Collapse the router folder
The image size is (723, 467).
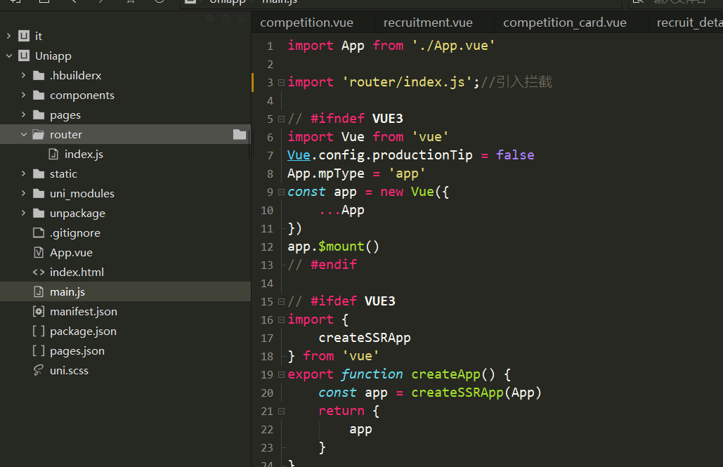[x=23, y=135]
